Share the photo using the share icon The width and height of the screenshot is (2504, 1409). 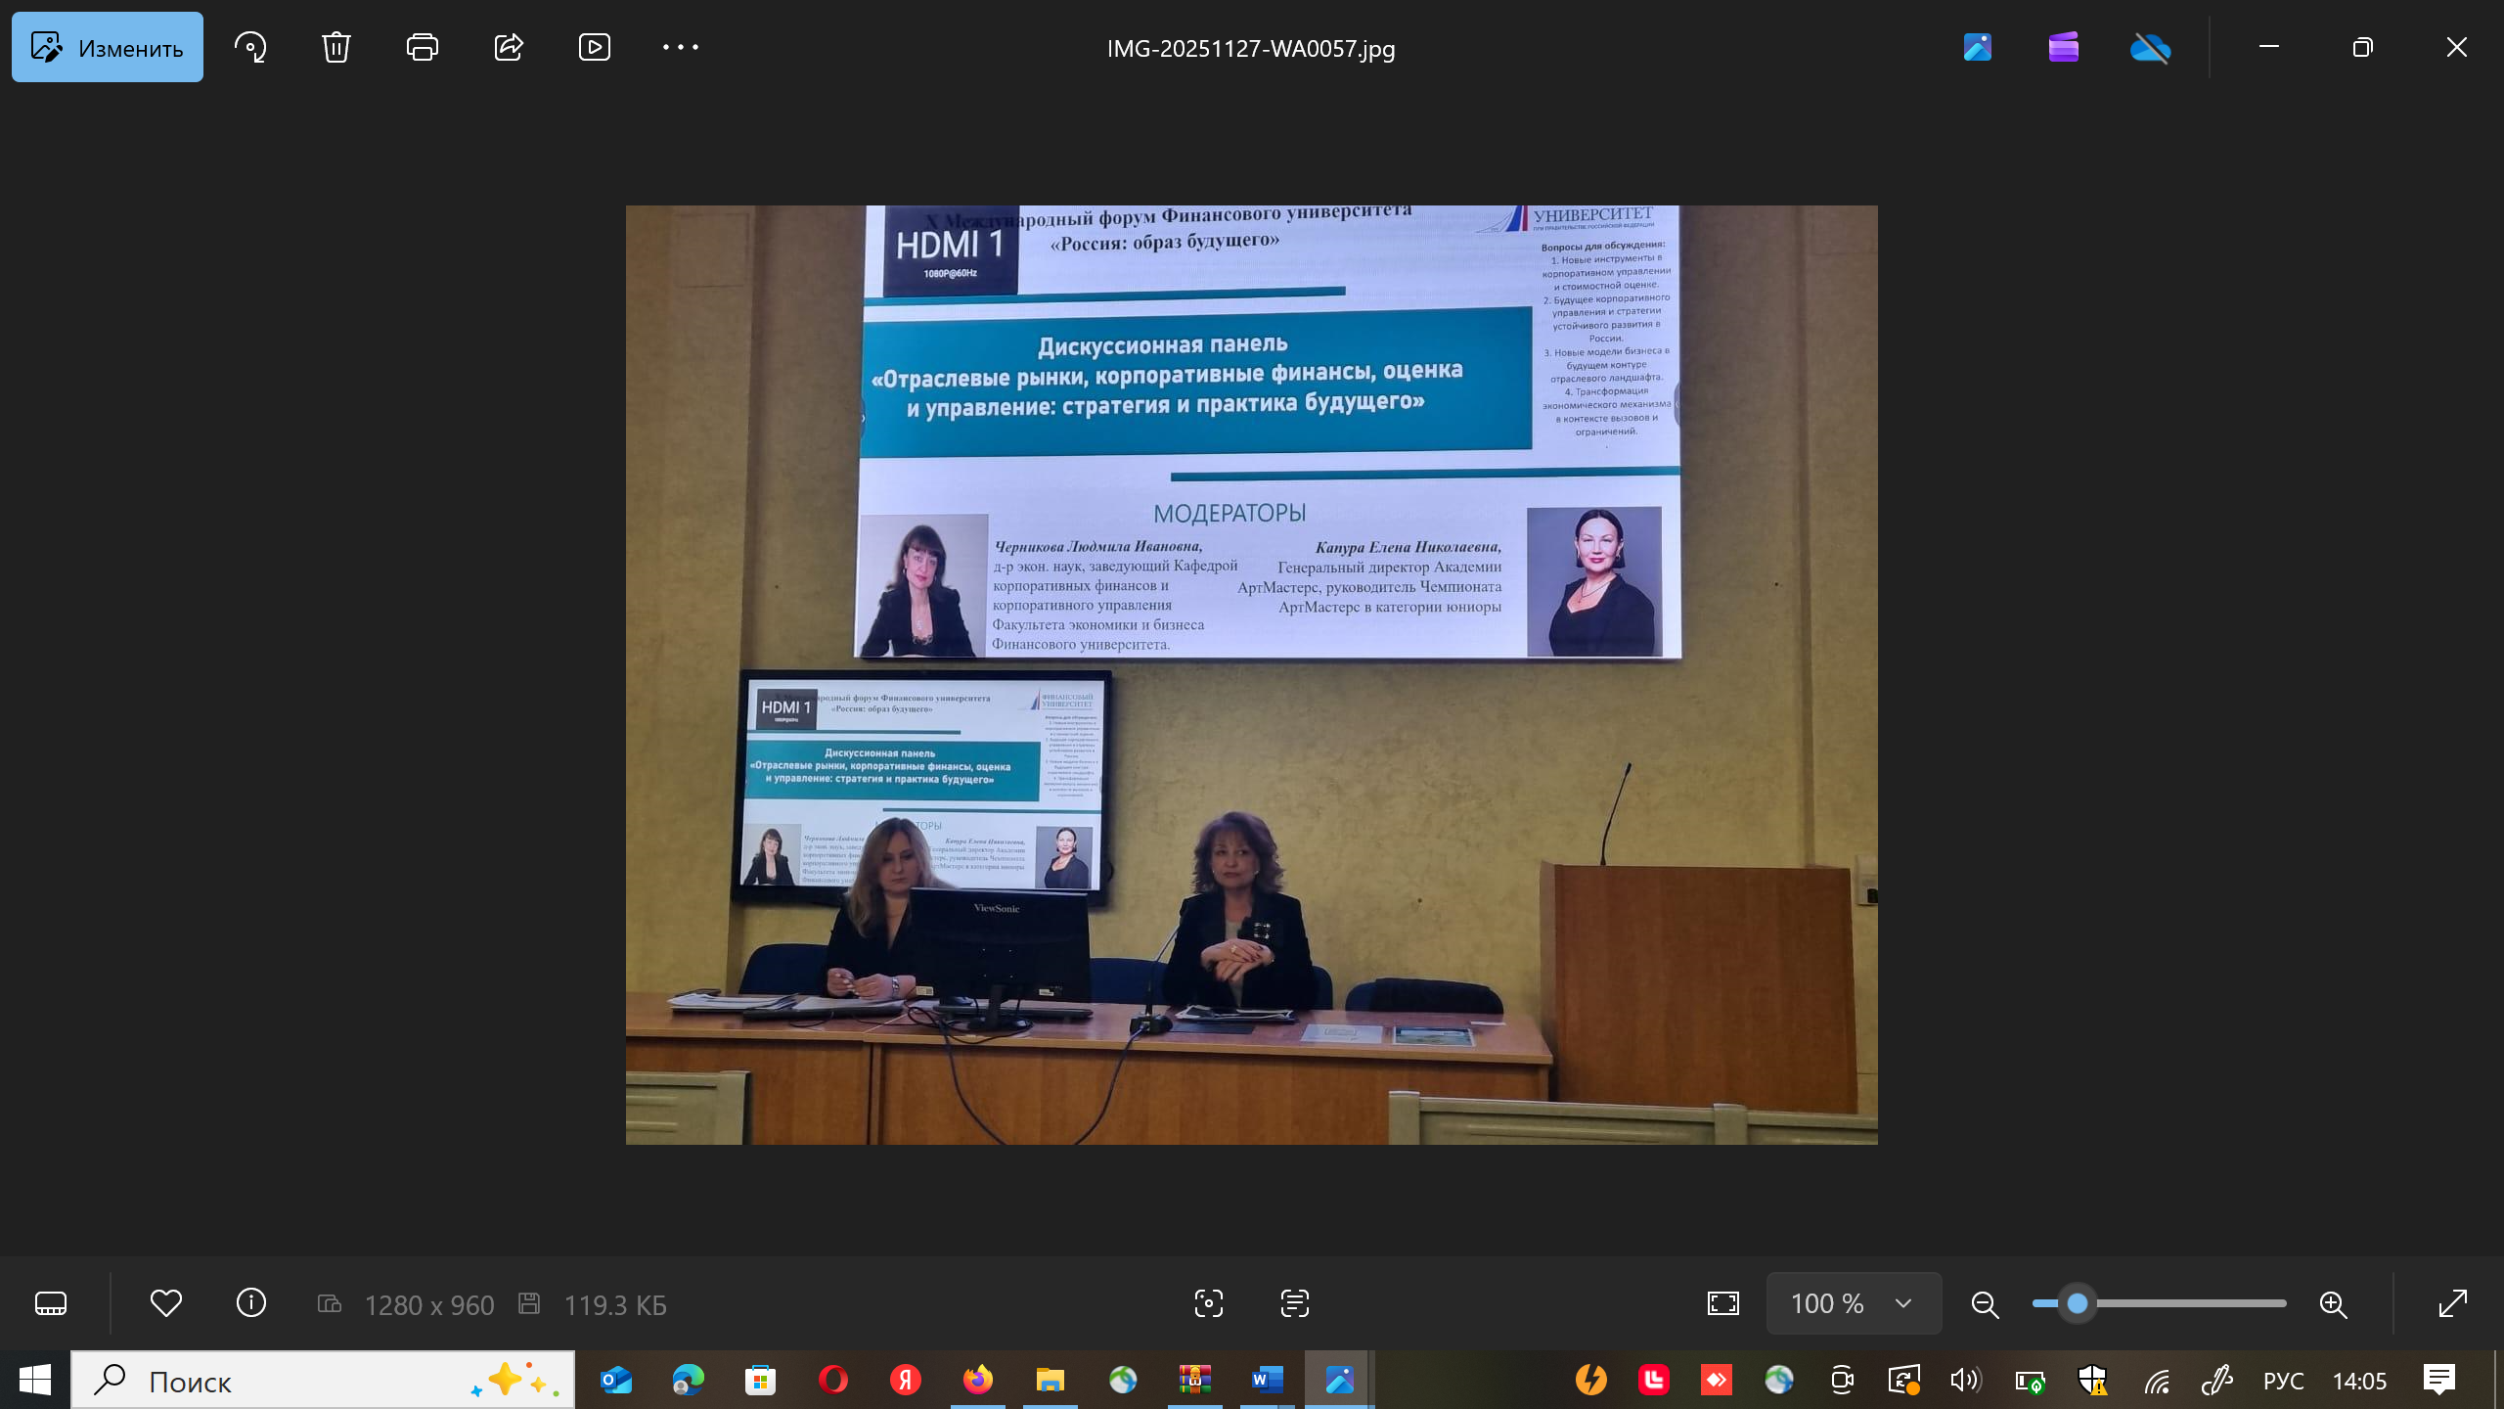(509, 47)
